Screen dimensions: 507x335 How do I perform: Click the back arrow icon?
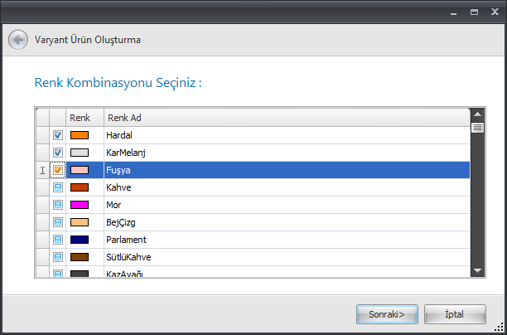tap(17, 40)
